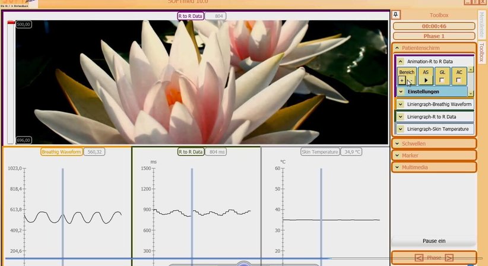
Task: Go to next phase arrow
Action: (449, 258)
